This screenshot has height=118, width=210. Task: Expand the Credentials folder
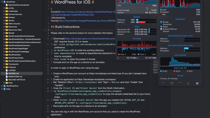pos(4,11)
